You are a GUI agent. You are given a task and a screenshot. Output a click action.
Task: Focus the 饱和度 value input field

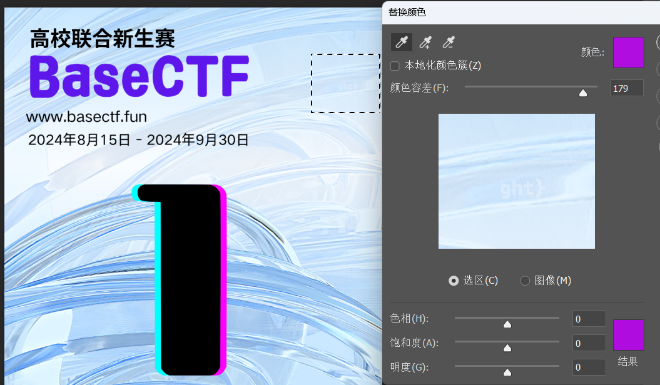pos(589,343)
